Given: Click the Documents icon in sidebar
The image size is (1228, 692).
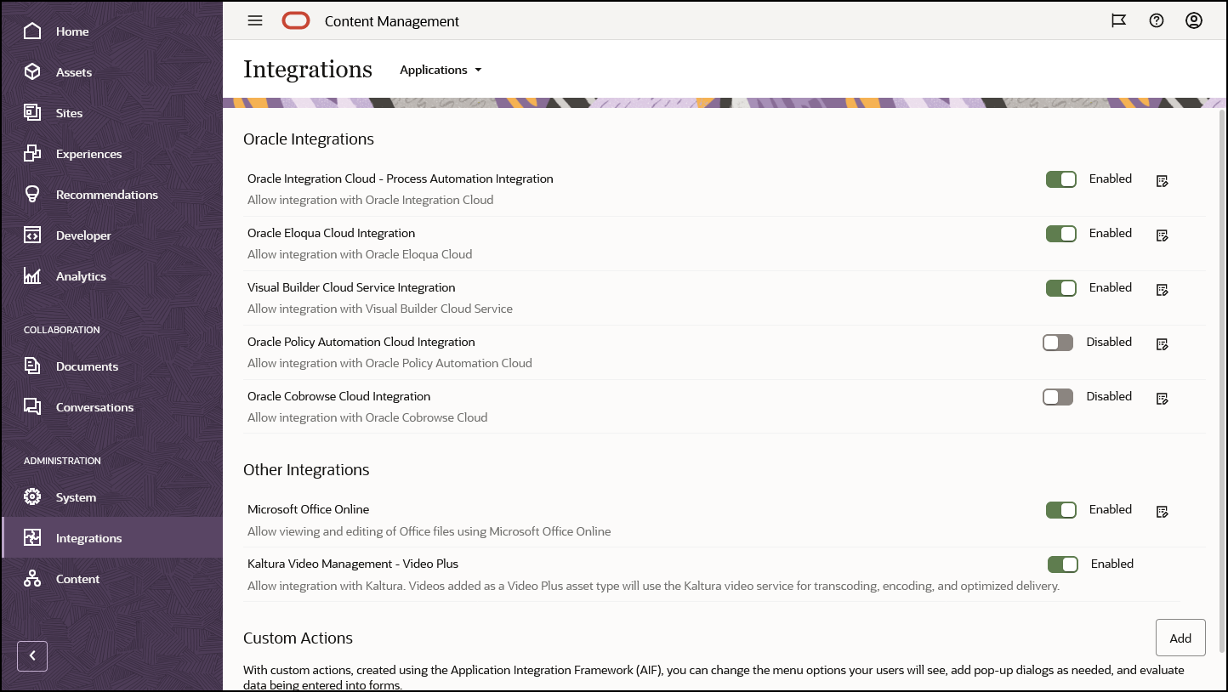Looking at the screenshot, I should (32, 366).
